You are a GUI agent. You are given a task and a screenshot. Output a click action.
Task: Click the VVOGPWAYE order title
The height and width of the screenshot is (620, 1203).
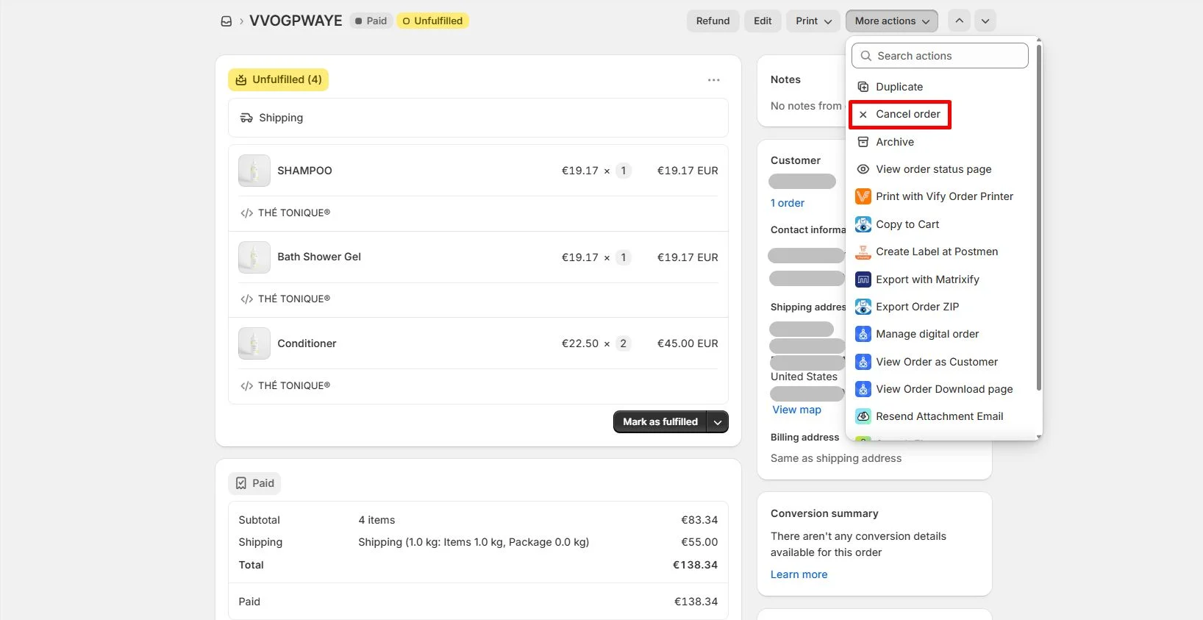pos(296,21)
